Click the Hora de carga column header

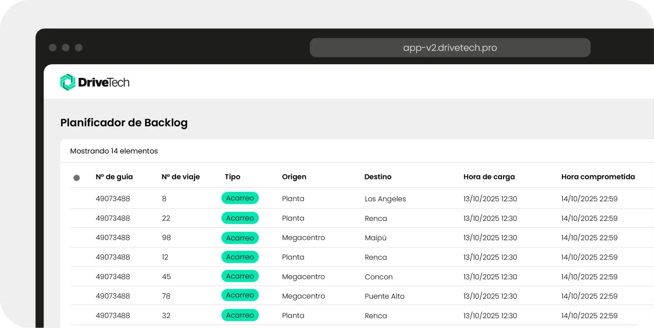coord(489,177)
